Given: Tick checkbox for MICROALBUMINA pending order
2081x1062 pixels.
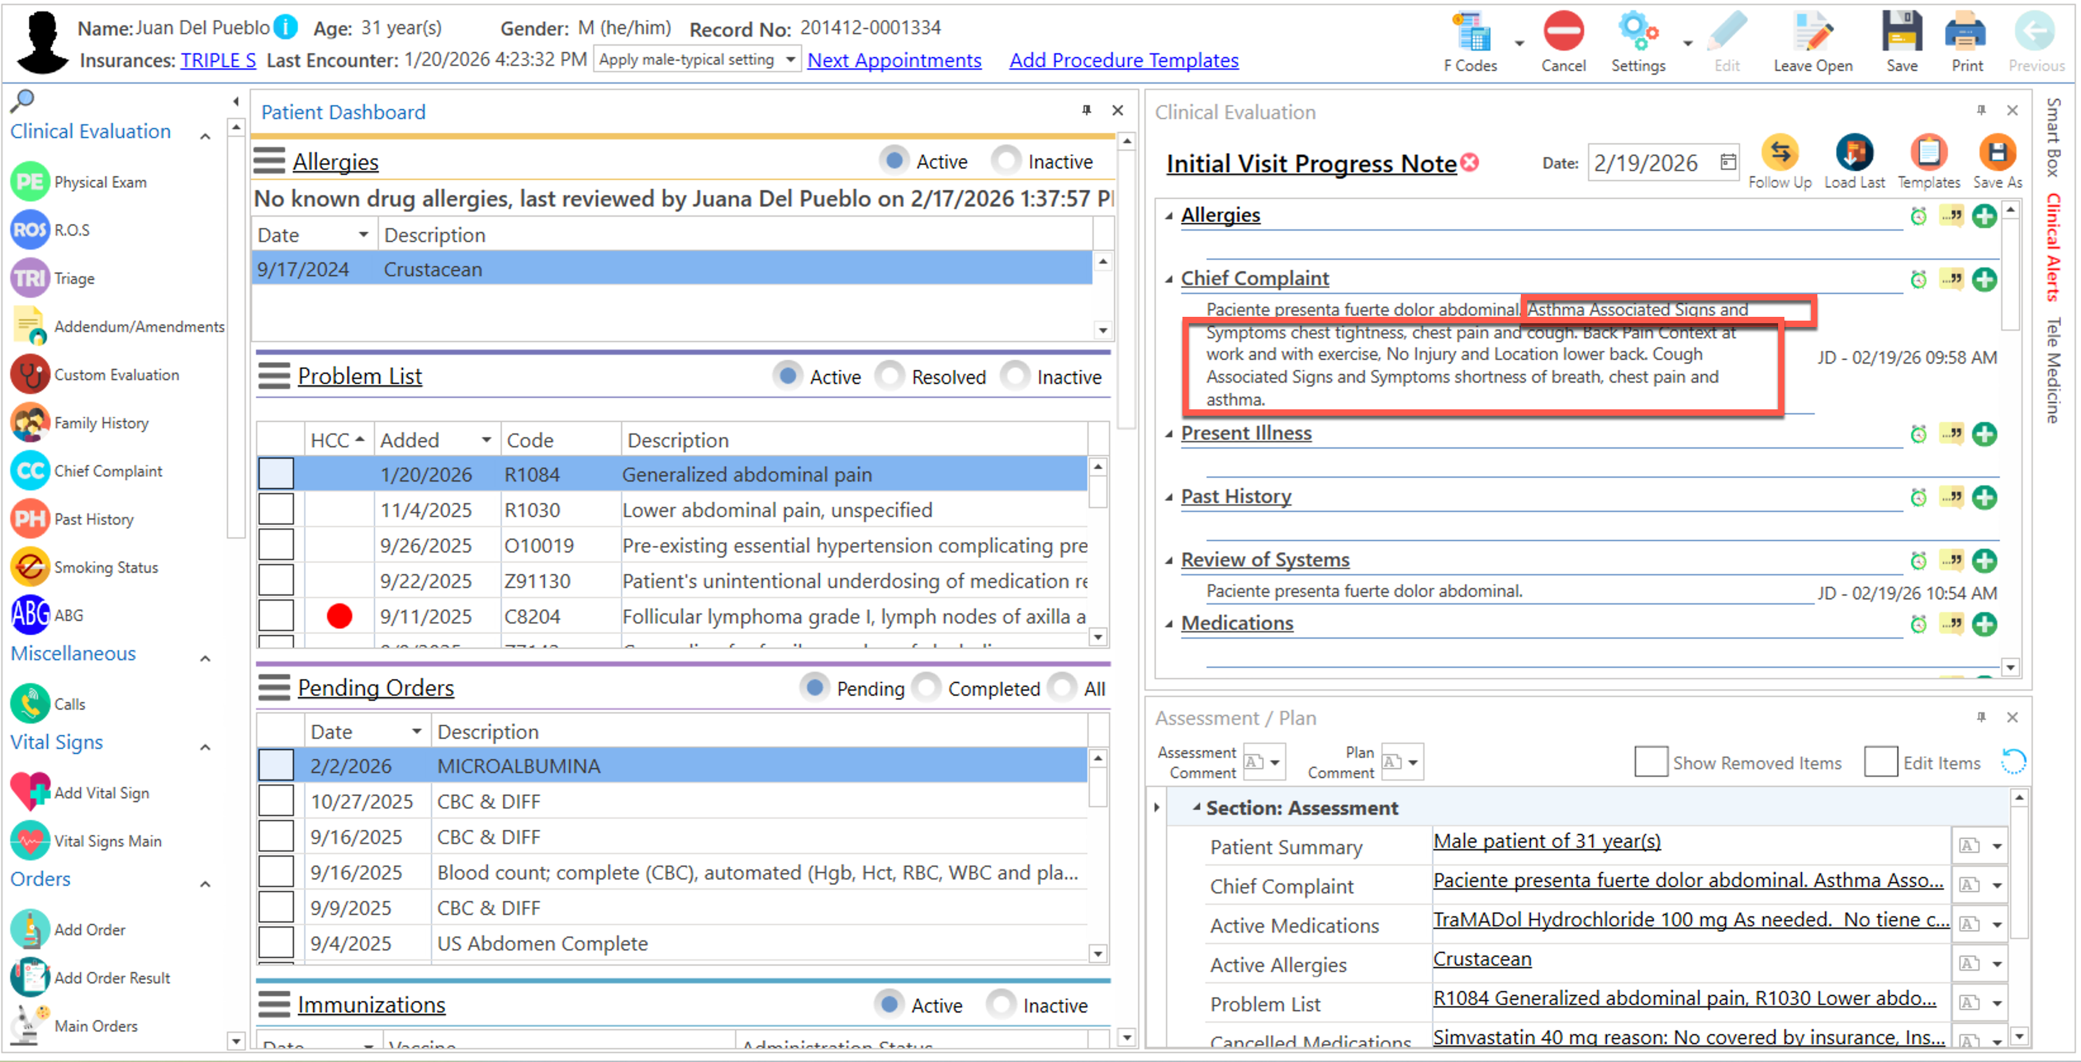Looking at the screenshot, I should [276, 765].
